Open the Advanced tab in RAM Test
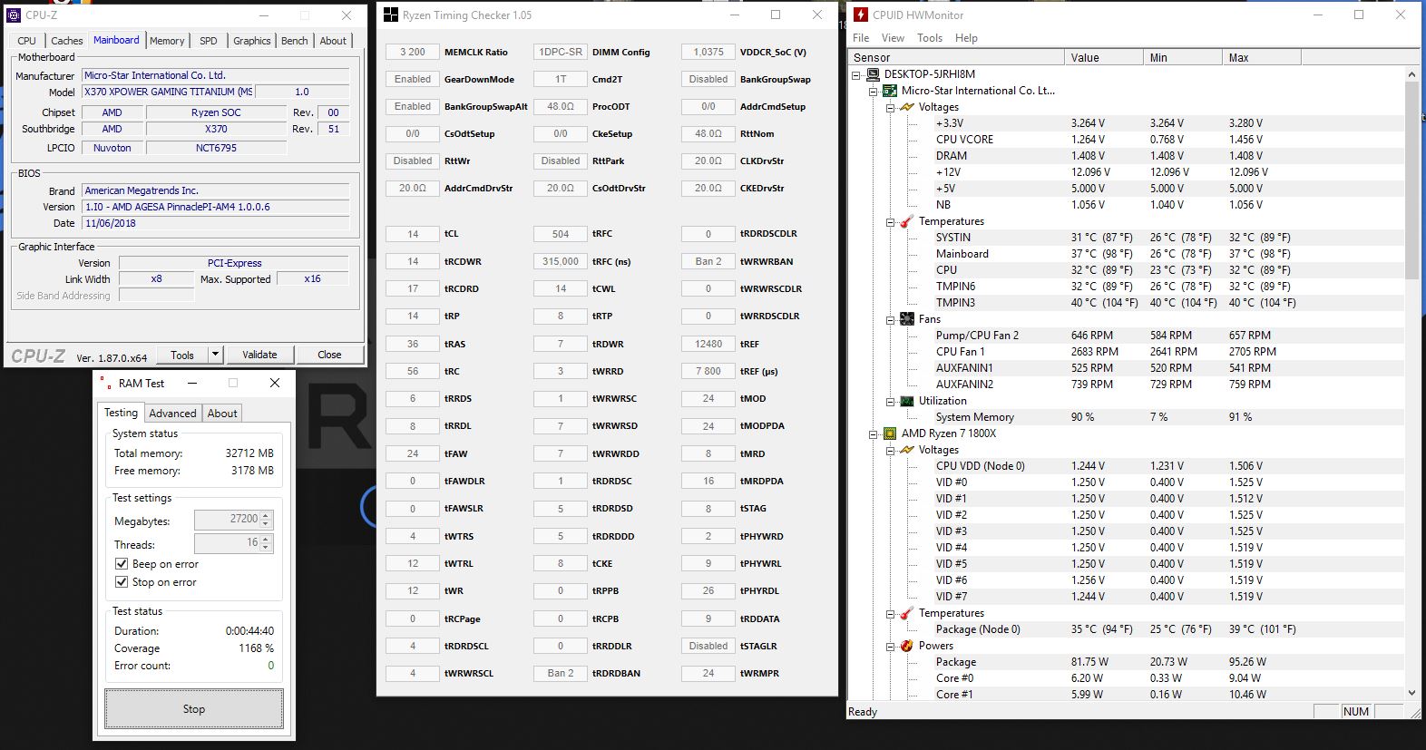The height and width of the screenshot is (750, 1426). 172,414
